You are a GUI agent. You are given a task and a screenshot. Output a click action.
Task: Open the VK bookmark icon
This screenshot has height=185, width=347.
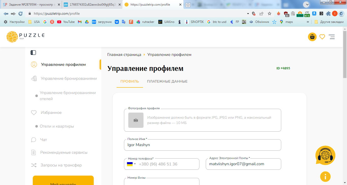pos(117,22)
